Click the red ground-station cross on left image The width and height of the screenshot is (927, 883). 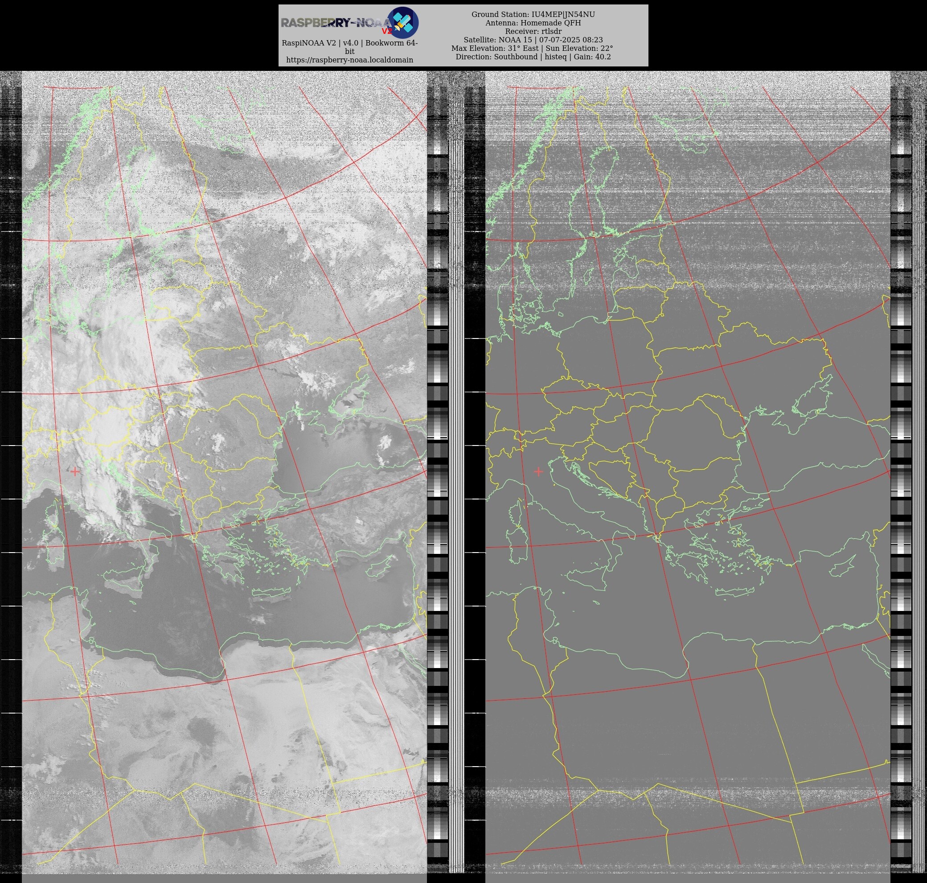(x=75, y=471)
